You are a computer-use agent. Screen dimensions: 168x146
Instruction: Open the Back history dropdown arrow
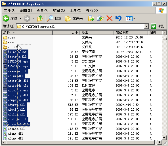[20, 19]
